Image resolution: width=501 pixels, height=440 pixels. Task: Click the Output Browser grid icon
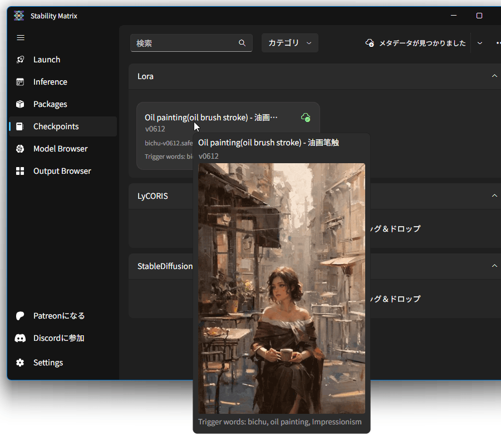(20, 171)
